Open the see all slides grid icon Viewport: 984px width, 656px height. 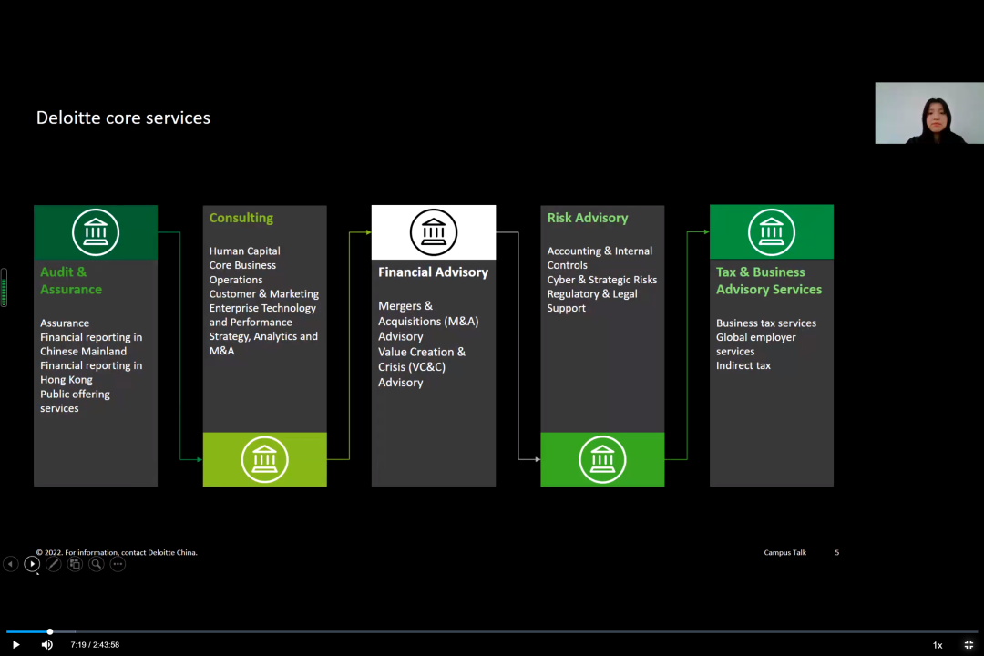point(75,564)
